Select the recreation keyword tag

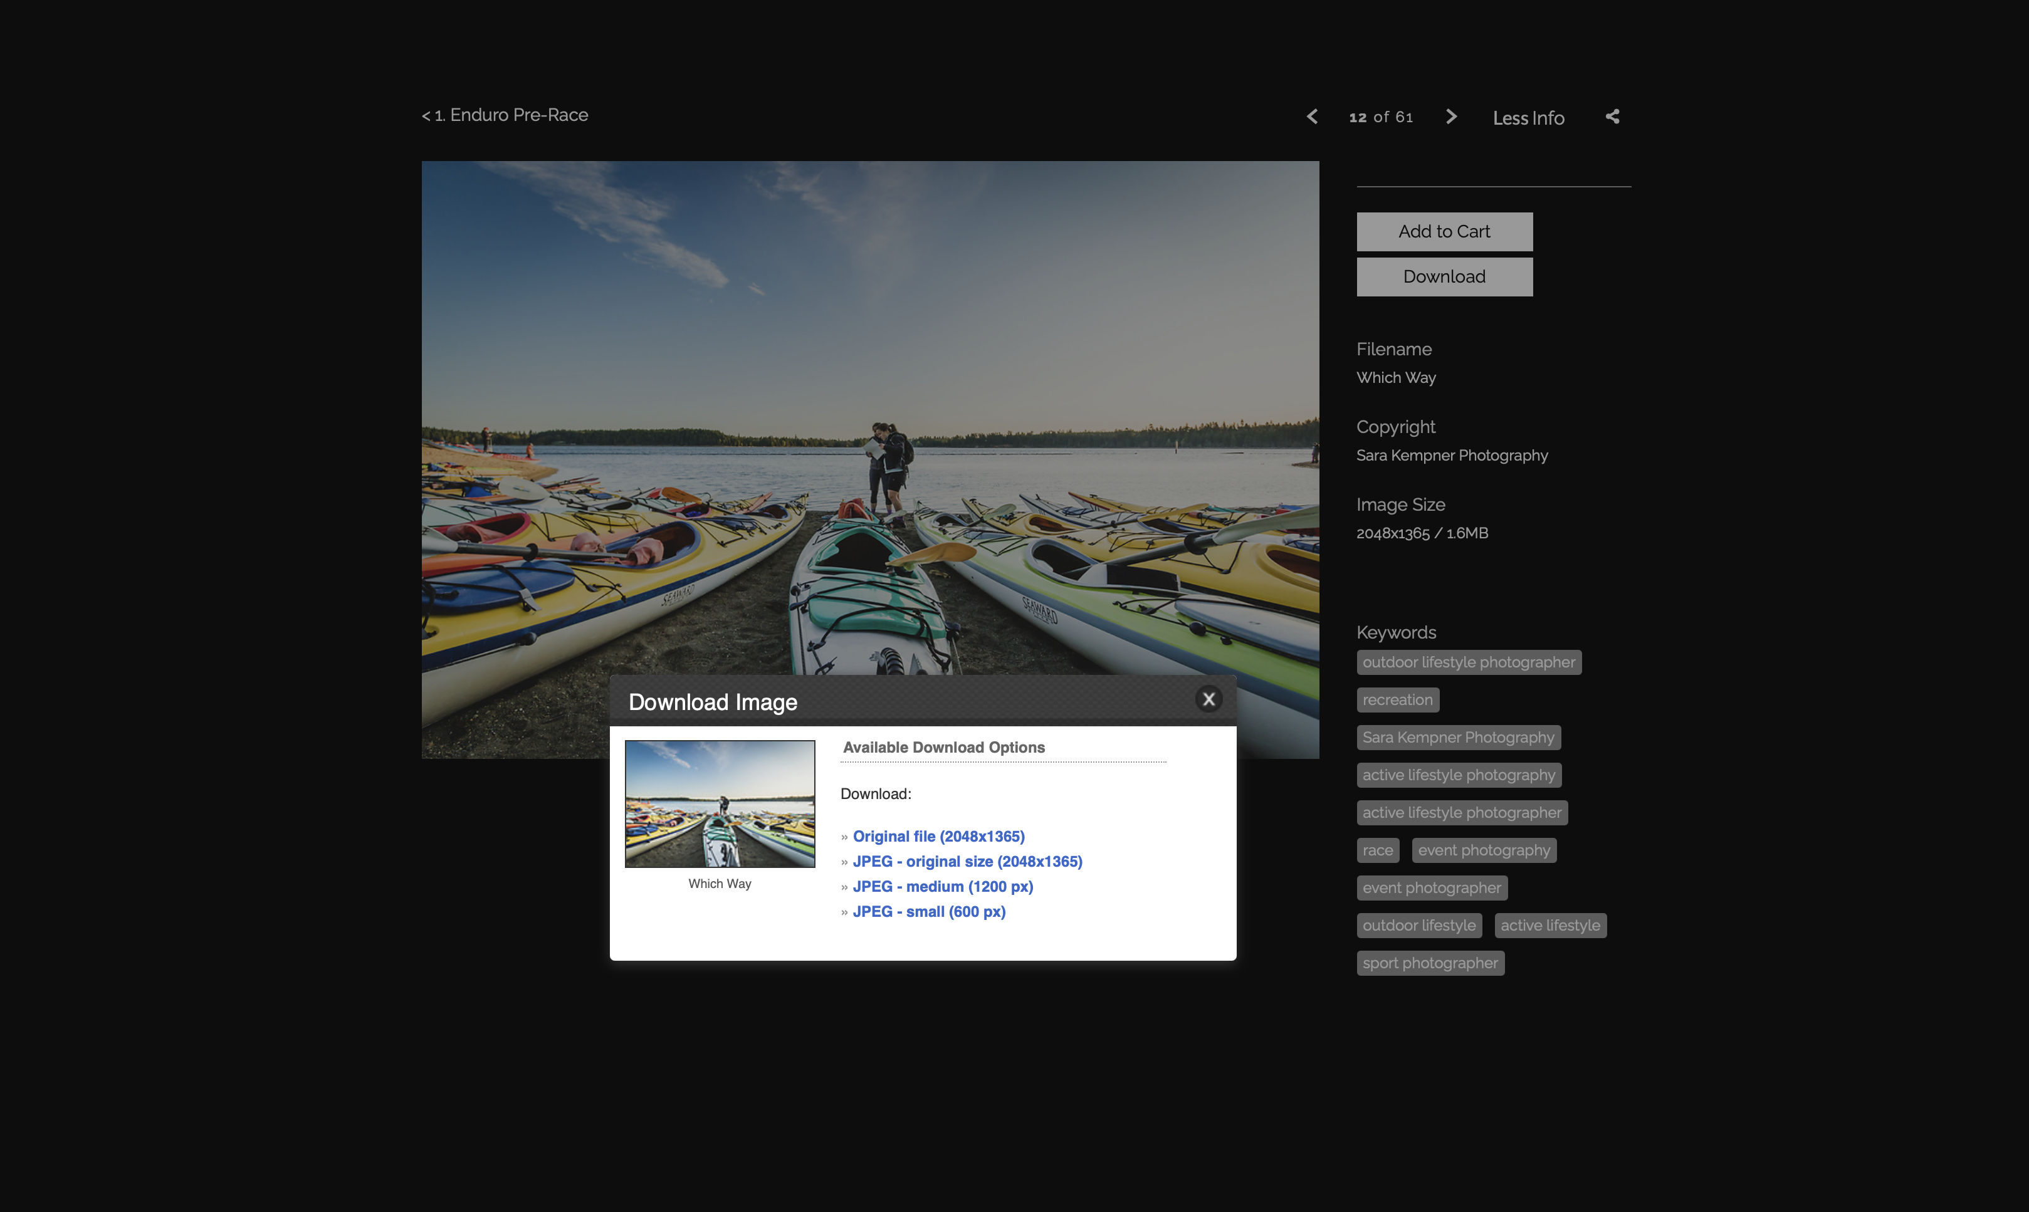[1397, 700]
